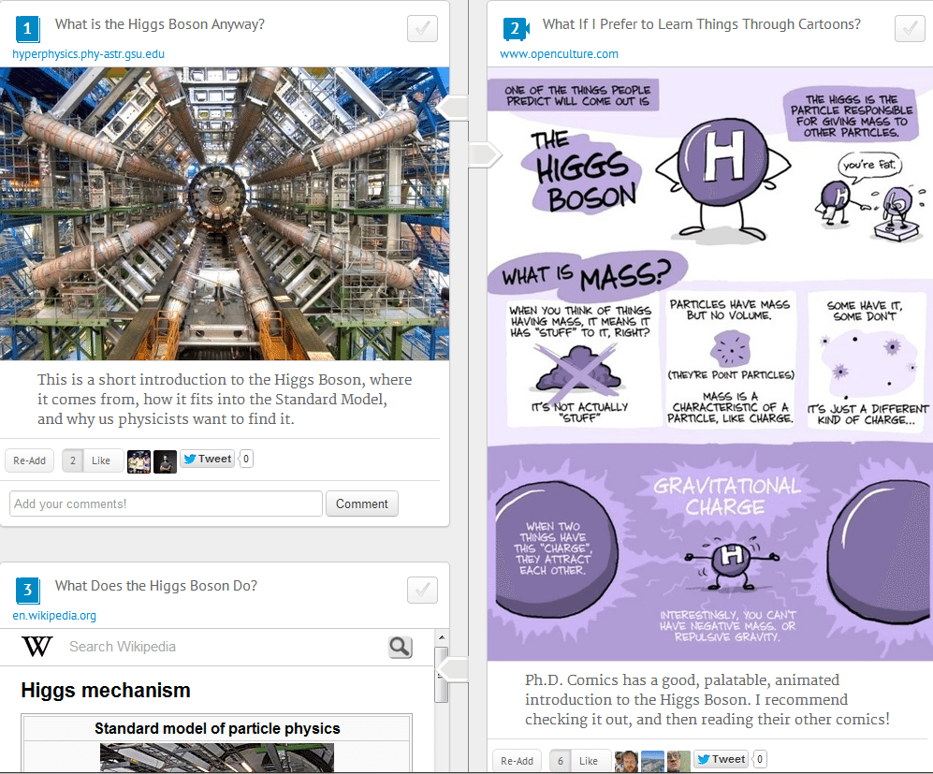Open second liker avatar in step 2

[x=652, y=762]
